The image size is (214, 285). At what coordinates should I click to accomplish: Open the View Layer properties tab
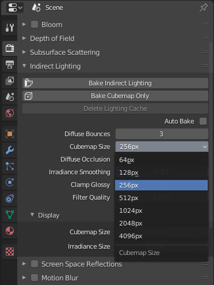click(10, 81)
